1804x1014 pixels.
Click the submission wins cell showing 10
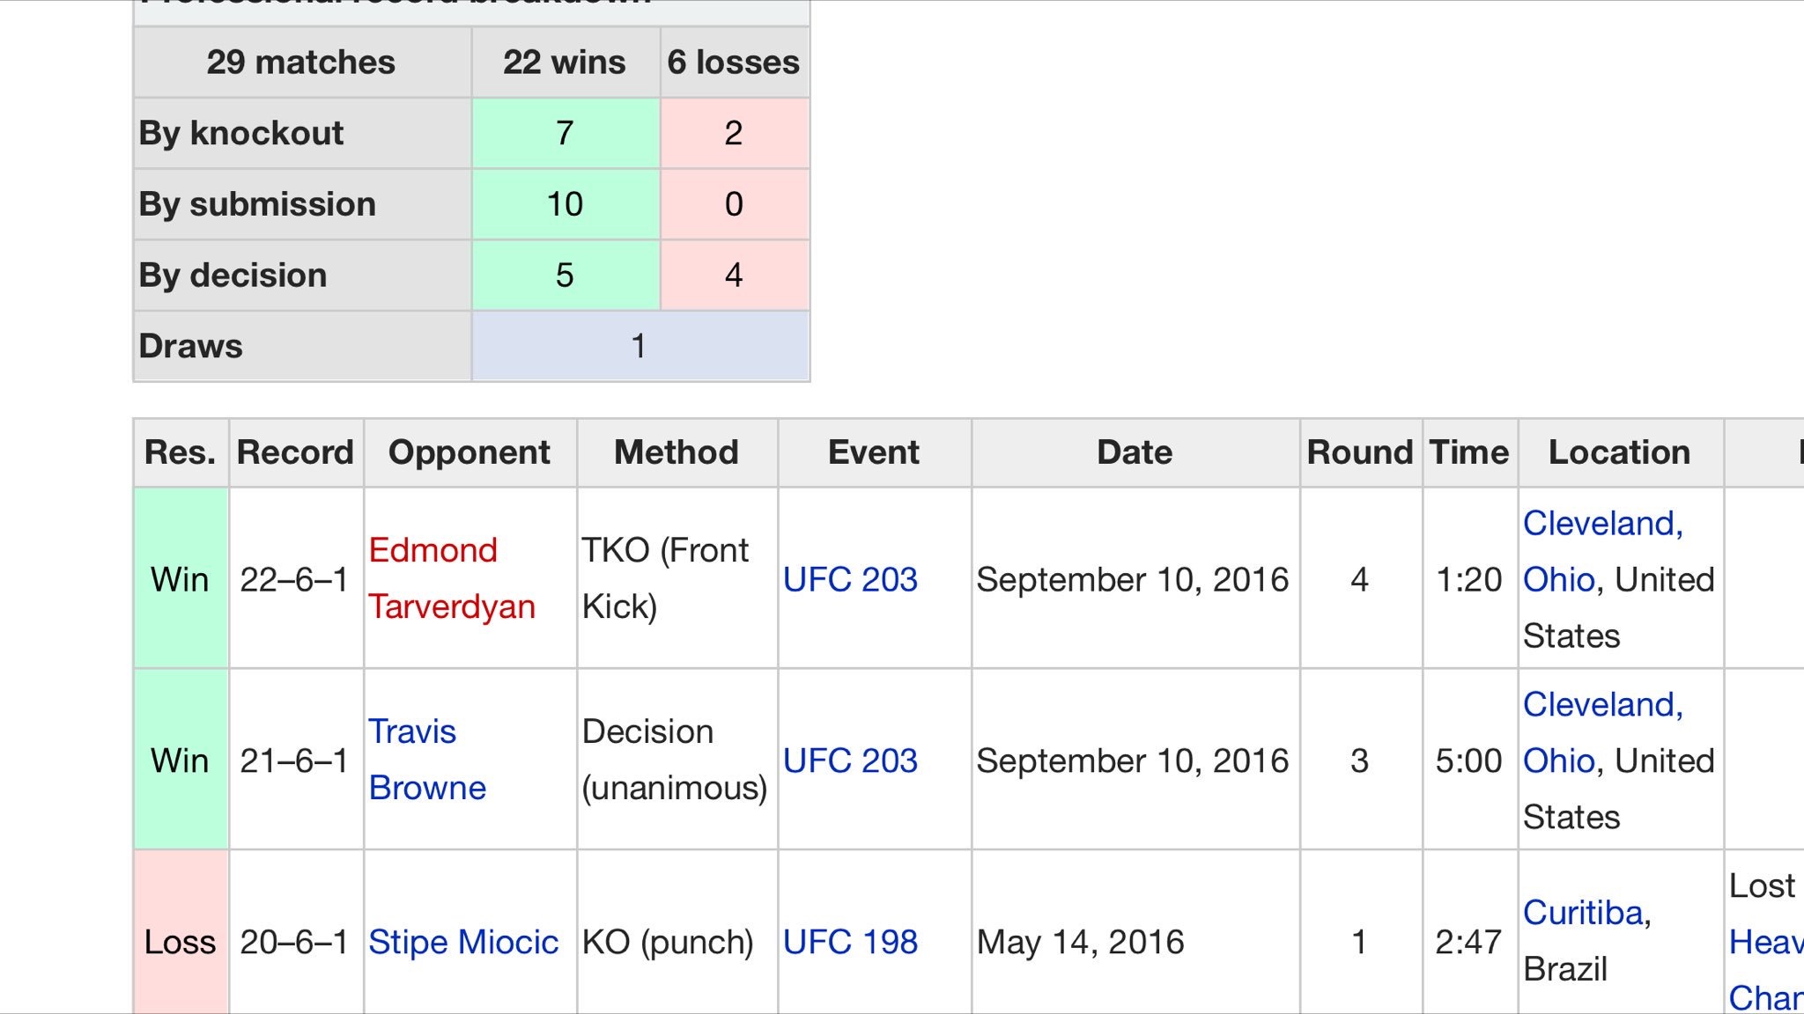click(x=565, y=204)
